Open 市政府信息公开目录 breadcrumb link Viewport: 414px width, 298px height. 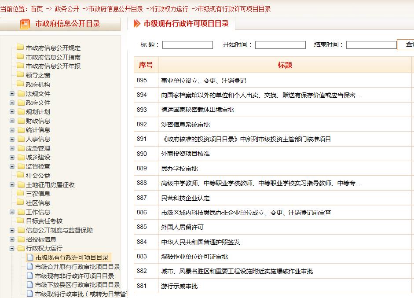[x=116, y=9]
